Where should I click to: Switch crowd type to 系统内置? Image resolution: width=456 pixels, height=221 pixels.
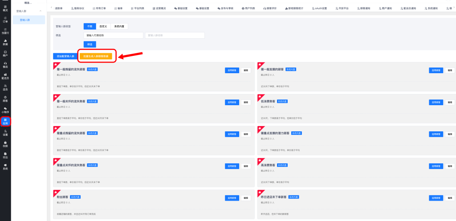[x=118, y=26]
